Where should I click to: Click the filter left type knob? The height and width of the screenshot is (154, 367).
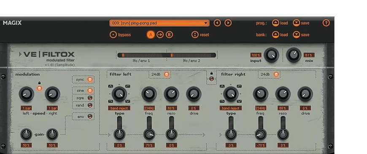click(119, 94)
